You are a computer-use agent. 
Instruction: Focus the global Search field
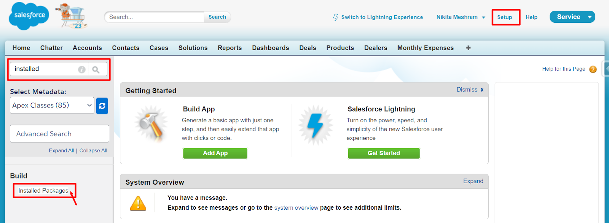tap(155, 17)
